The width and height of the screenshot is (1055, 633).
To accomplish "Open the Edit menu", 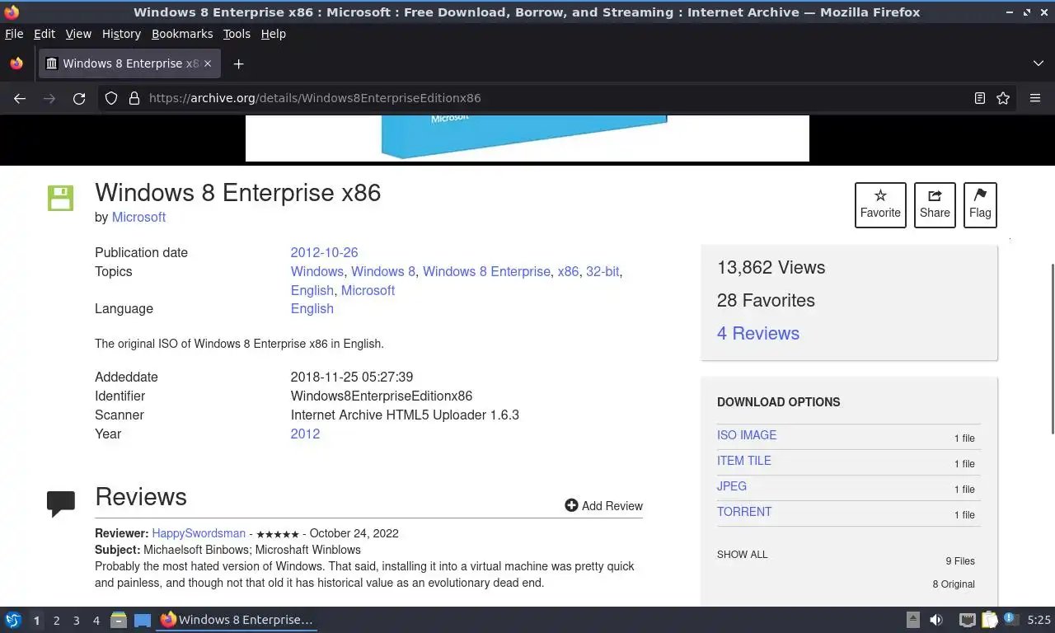I will (x=45, y=34).
